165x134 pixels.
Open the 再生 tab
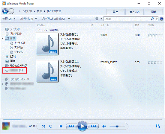115,12
